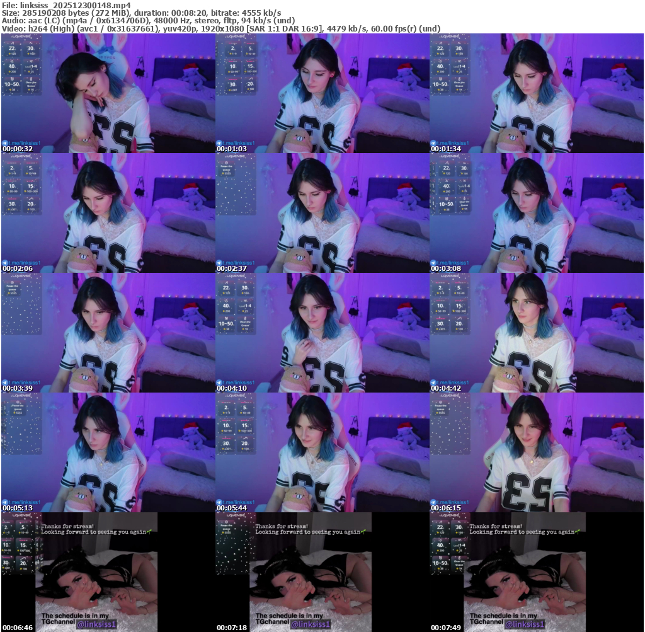Click the @linksiss1 tag in the 00:07:18 frame
This screenshot has height=632, width=645.
[x=311, y=624]
